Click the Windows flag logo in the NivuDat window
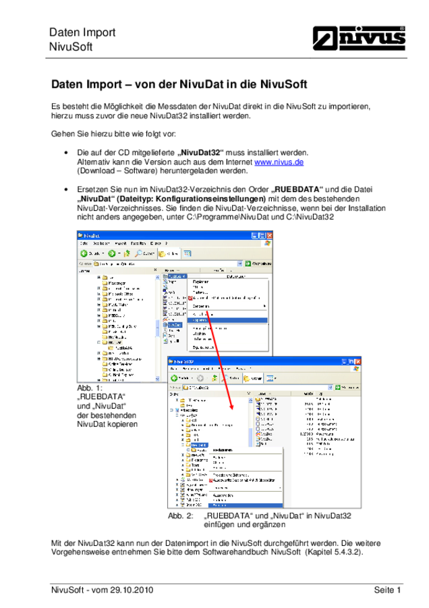The width and height of the screenshot is (429, 608). point(267,243)
